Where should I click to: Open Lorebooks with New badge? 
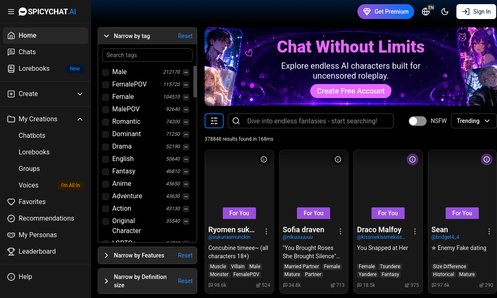click(46, 69)
